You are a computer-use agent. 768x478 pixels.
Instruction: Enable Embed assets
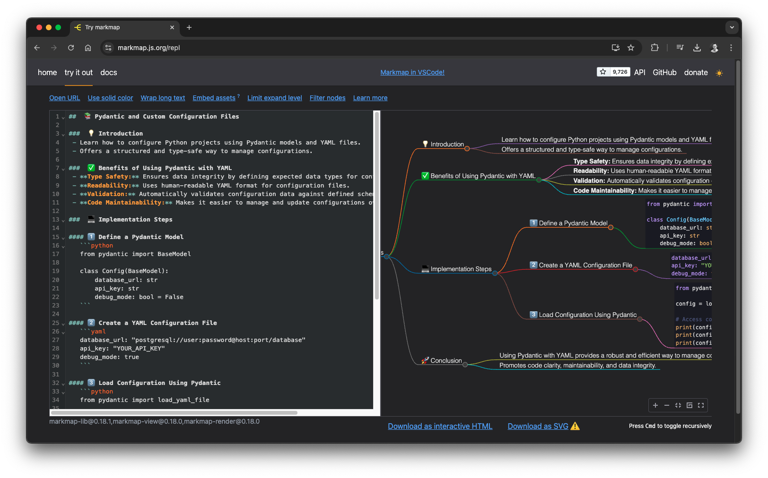click(x=213, y=98)
